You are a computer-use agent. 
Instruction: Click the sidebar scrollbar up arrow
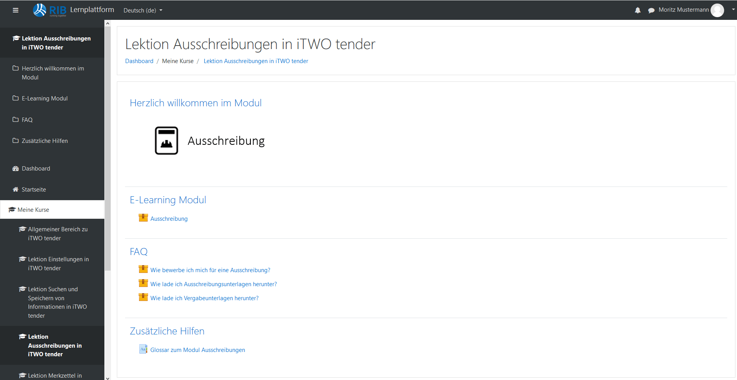click(108, 24)
